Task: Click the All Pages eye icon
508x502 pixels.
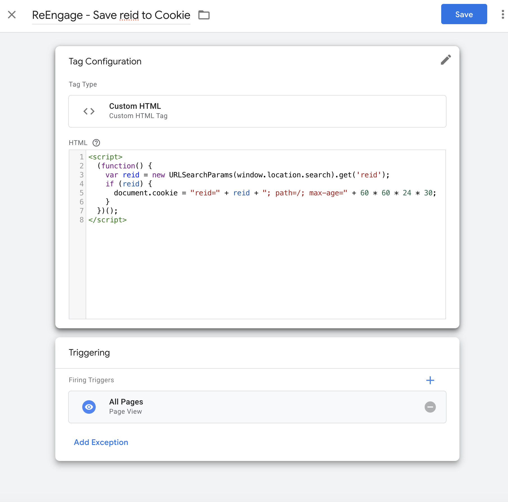Action: (x=89, y=407)
